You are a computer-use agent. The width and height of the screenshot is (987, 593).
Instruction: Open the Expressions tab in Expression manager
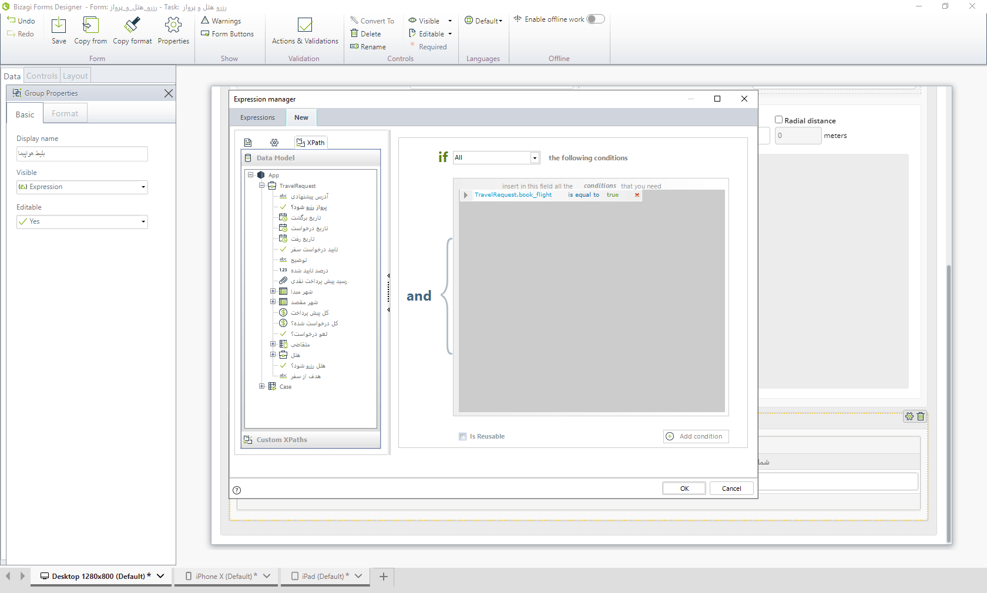257,117
